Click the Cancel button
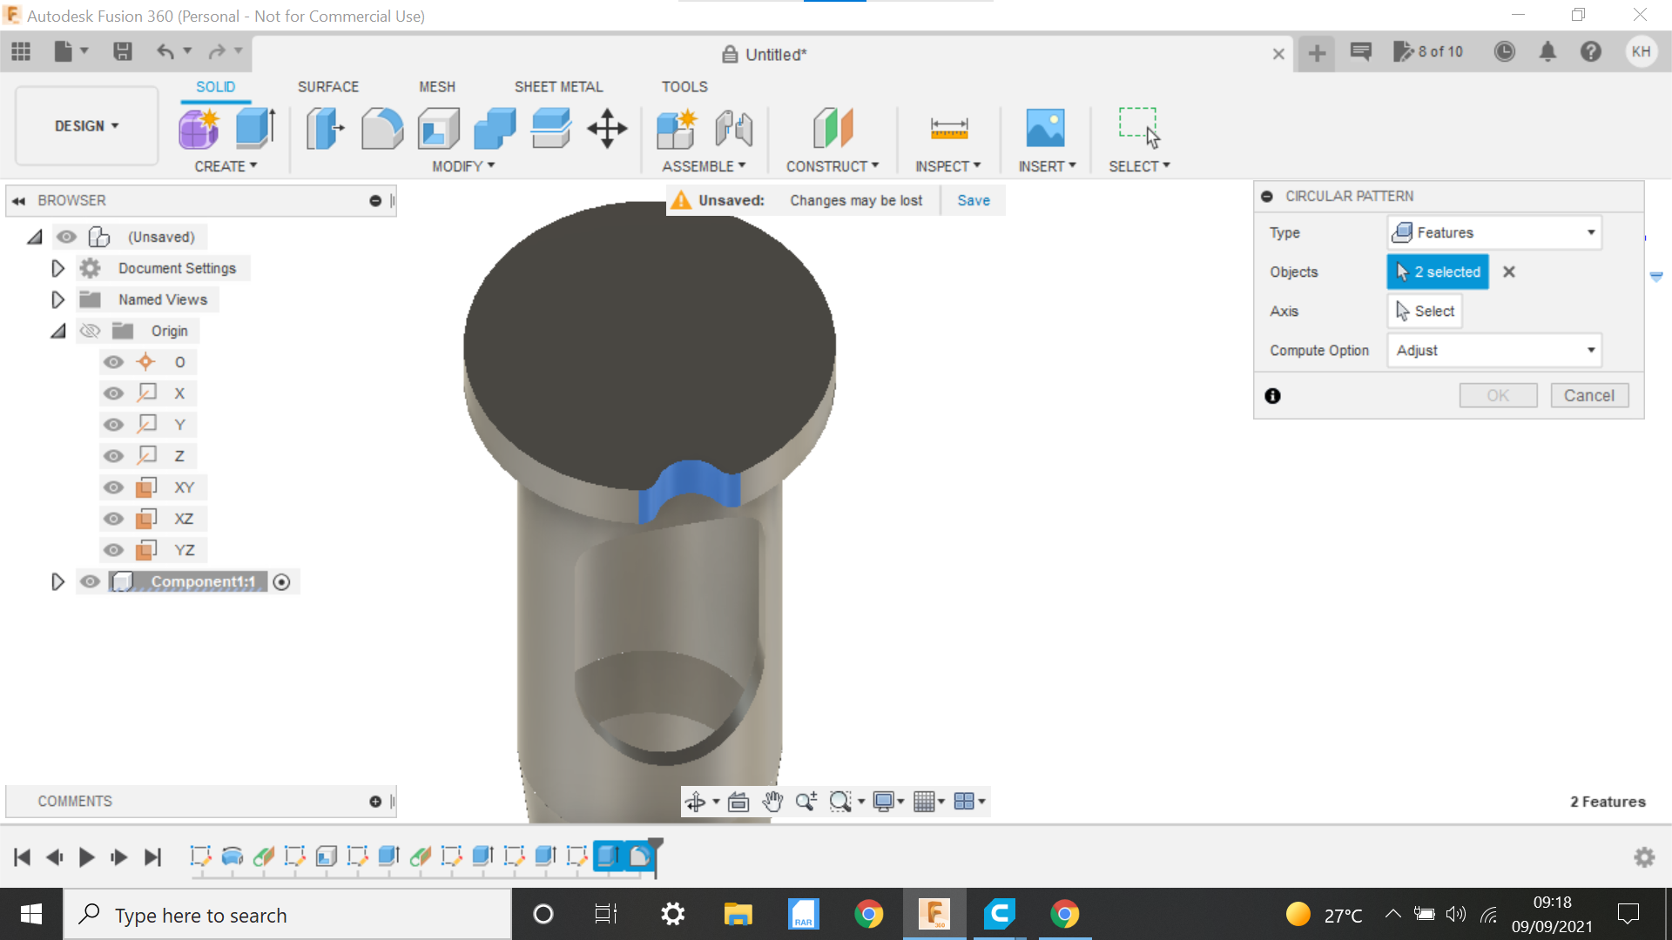1672x940 pixels. (1589, 393)
